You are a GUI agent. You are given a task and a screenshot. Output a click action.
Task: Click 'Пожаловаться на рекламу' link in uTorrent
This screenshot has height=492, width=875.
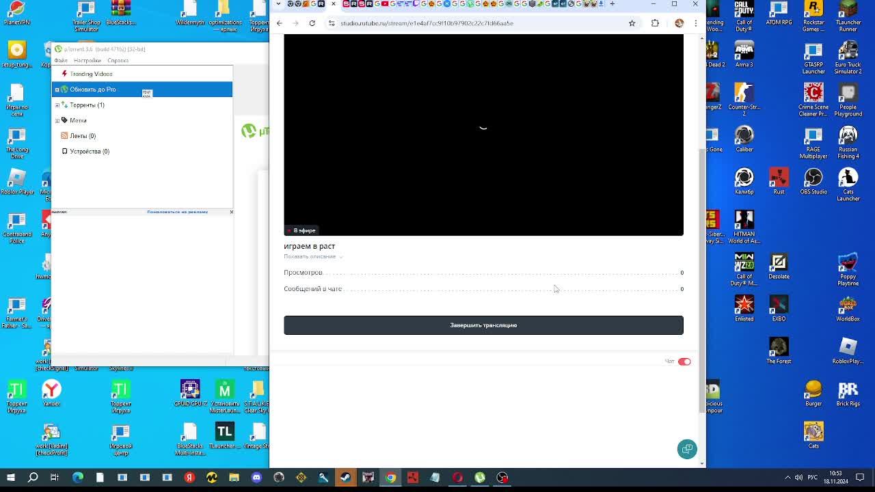click(x=177, y=212)
